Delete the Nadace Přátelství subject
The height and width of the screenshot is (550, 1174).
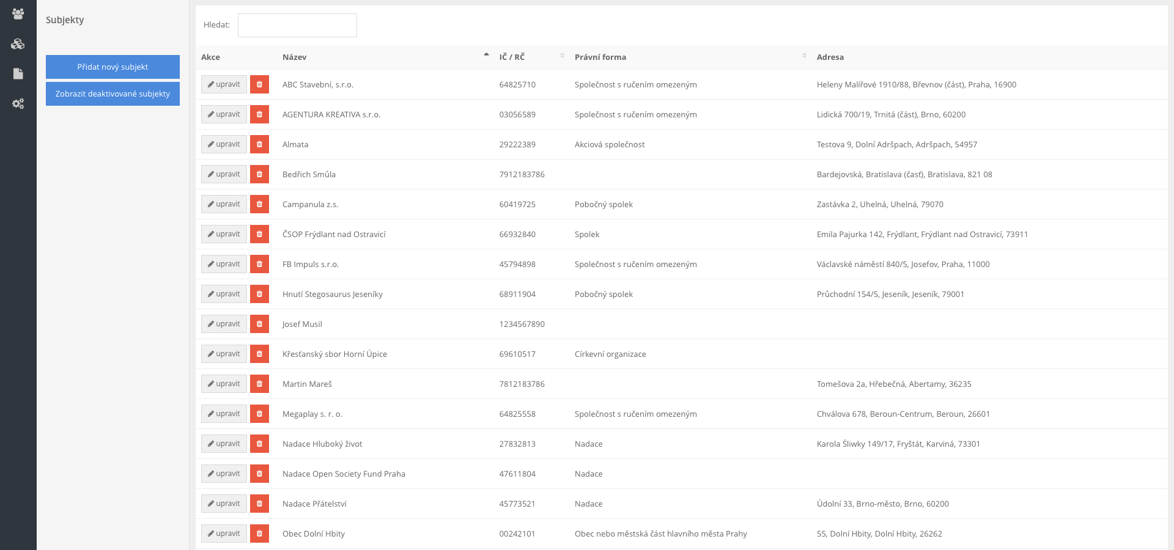pos(259,504)
